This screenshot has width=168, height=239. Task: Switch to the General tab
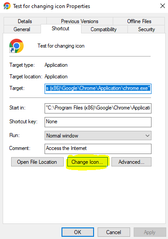pos(22,29)
